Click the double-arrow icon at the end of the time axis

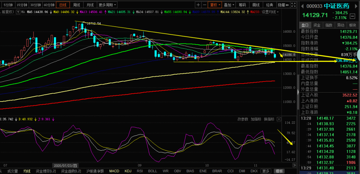(x=294, y=165)
